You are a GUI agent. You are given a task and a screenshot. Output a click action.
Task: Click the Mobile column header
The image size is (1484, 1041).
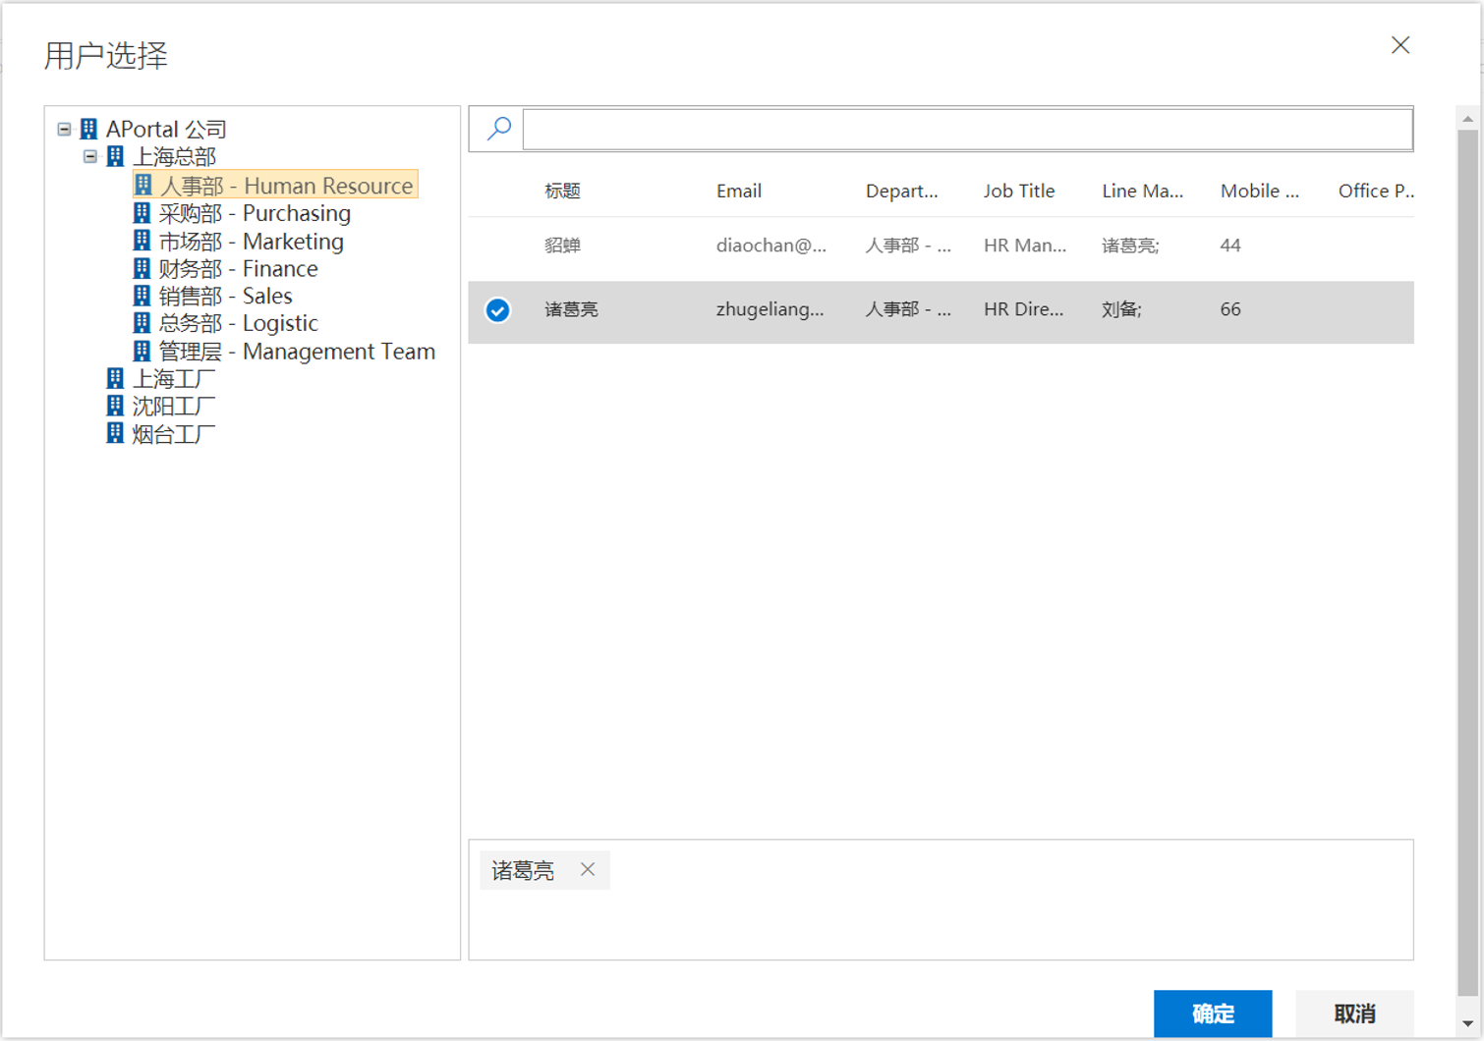[1259, 191]
